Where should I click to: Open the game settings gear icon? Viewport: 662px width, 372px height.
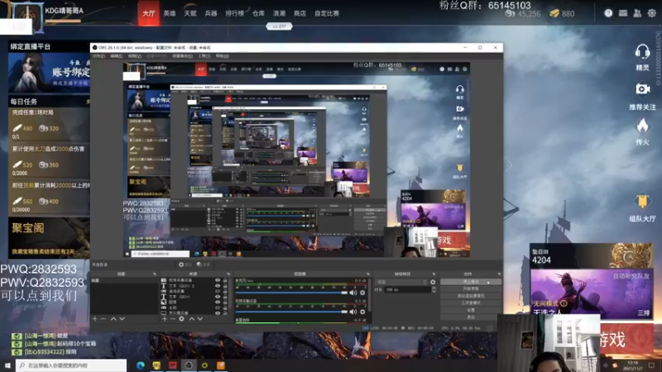652,13
